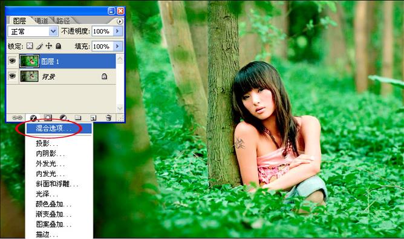Screen dimensions: 404x239
Task: Select the 图层 1 layer thumbnail
Action: [x=29, y=61]
